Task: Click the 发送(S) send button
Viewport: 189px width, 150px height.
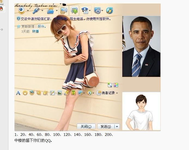Action: (106, 127)
